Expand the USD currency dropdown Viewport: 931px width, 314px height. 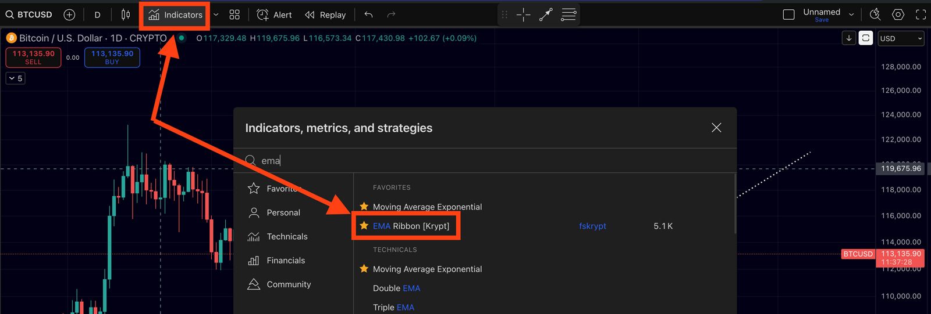click(901, 38)
